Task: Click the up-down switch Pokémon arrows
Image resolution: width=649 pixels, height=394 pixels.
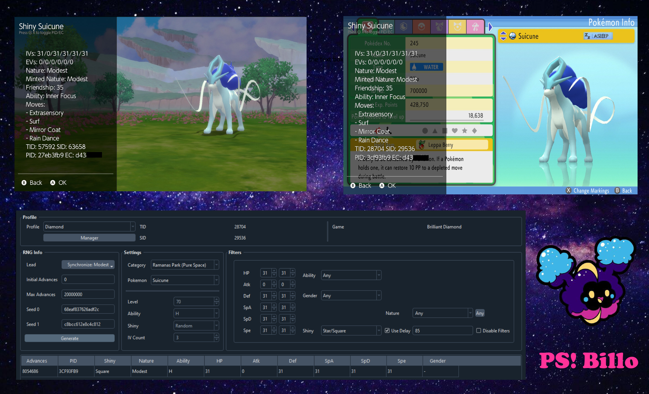Action: pos(503,36)
